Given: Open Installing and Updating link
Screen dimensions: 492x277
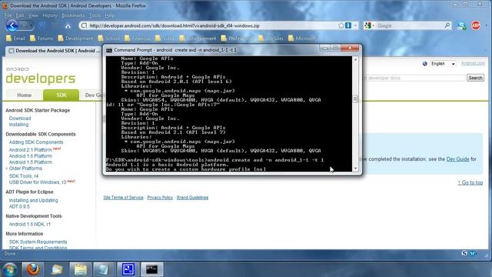Looking at the screenshot, I should pos(33,200).
